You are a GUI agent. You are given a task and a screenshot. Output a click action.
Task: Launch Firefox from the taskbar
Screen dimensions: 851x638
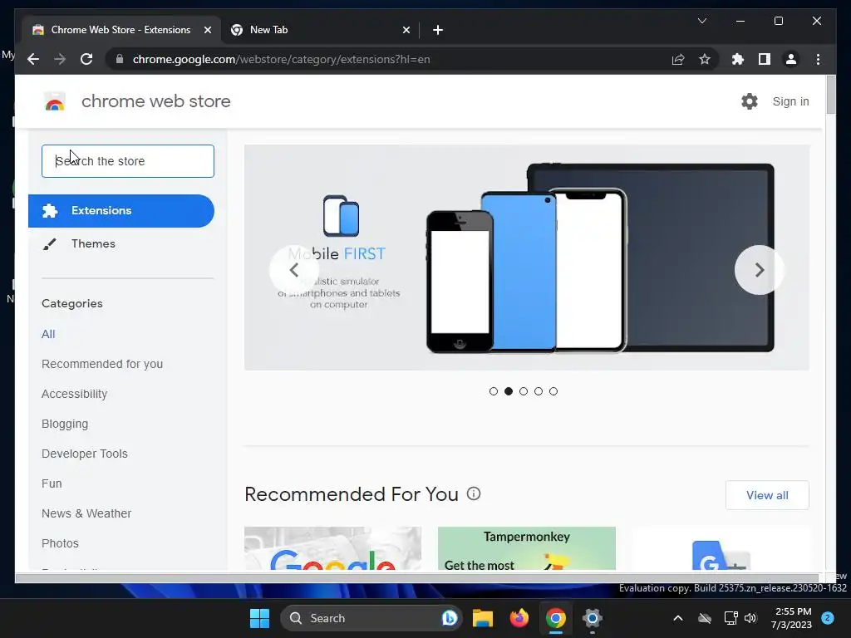519,618
